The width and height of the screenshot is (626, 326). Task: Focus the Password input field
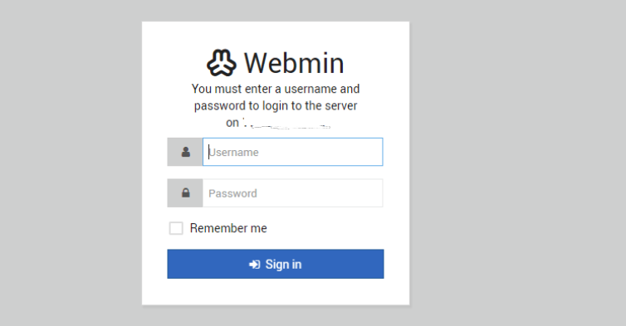(x=292, y=193)
